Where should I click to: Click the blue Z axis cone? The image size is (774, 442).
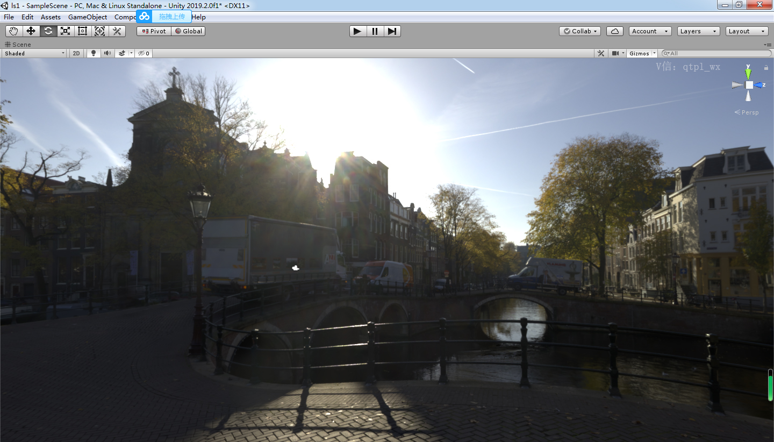758,85
